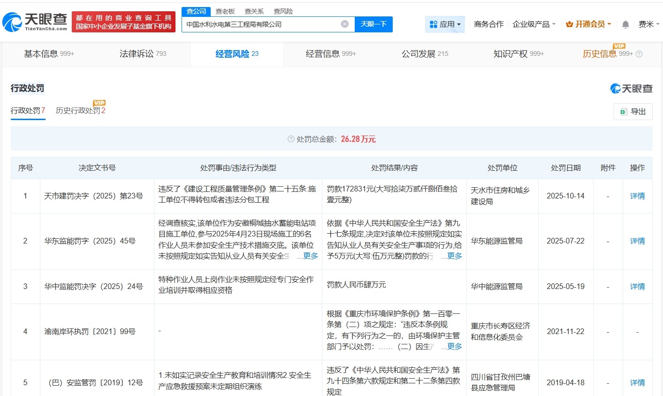Click the 天眼一下 search button
This screenshot has width=663, height=396.
point(373,24)
